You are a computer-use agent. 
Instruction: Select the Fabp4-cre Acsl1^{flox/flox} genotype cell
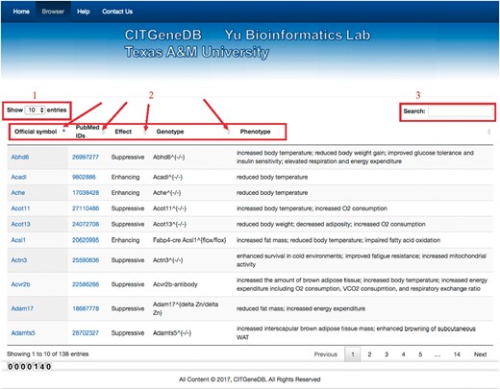189,240
